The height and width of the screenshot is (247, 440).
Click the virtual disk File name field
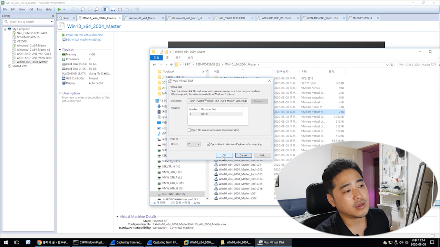click(x=218, y=101)
